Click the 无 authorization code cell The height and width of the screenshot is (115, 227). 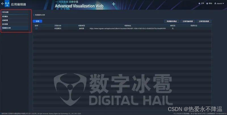(173, 28)
